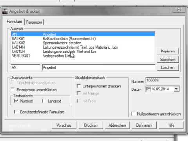Click the Definieren button
This screenshot has width=188, height=141.
(144, 125)
